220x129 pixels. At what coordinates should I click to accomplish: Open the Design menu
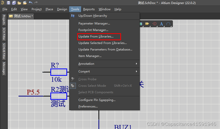pos(62,9)
